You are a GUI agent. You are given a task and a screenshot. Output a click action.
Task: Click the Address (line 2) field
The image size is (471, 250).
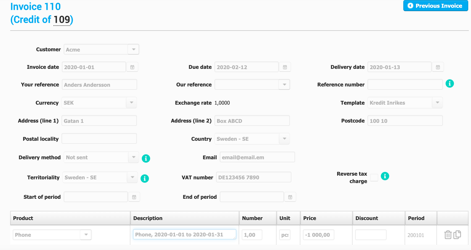coord(252,121)
